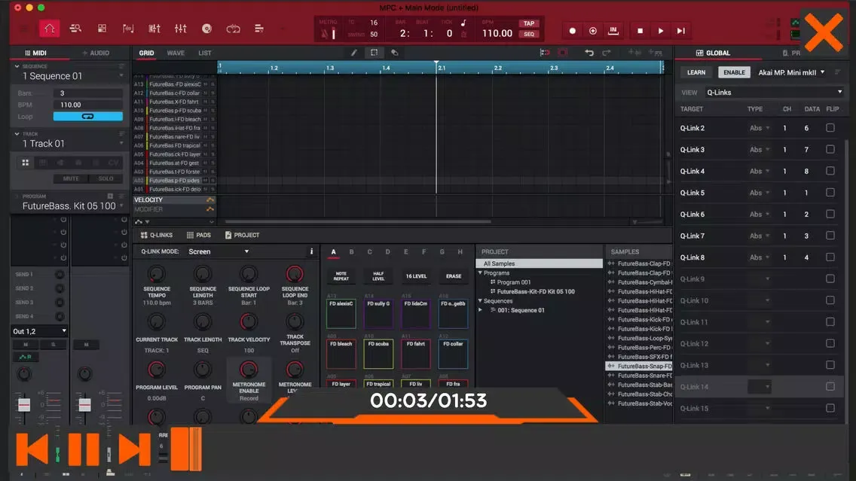
Task: Click the Program Level knob
Action: (x=156, y=370)
